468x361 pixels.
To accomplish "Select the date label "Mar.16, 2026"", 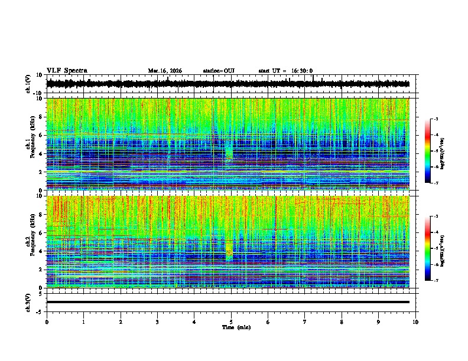I will 165,71.
